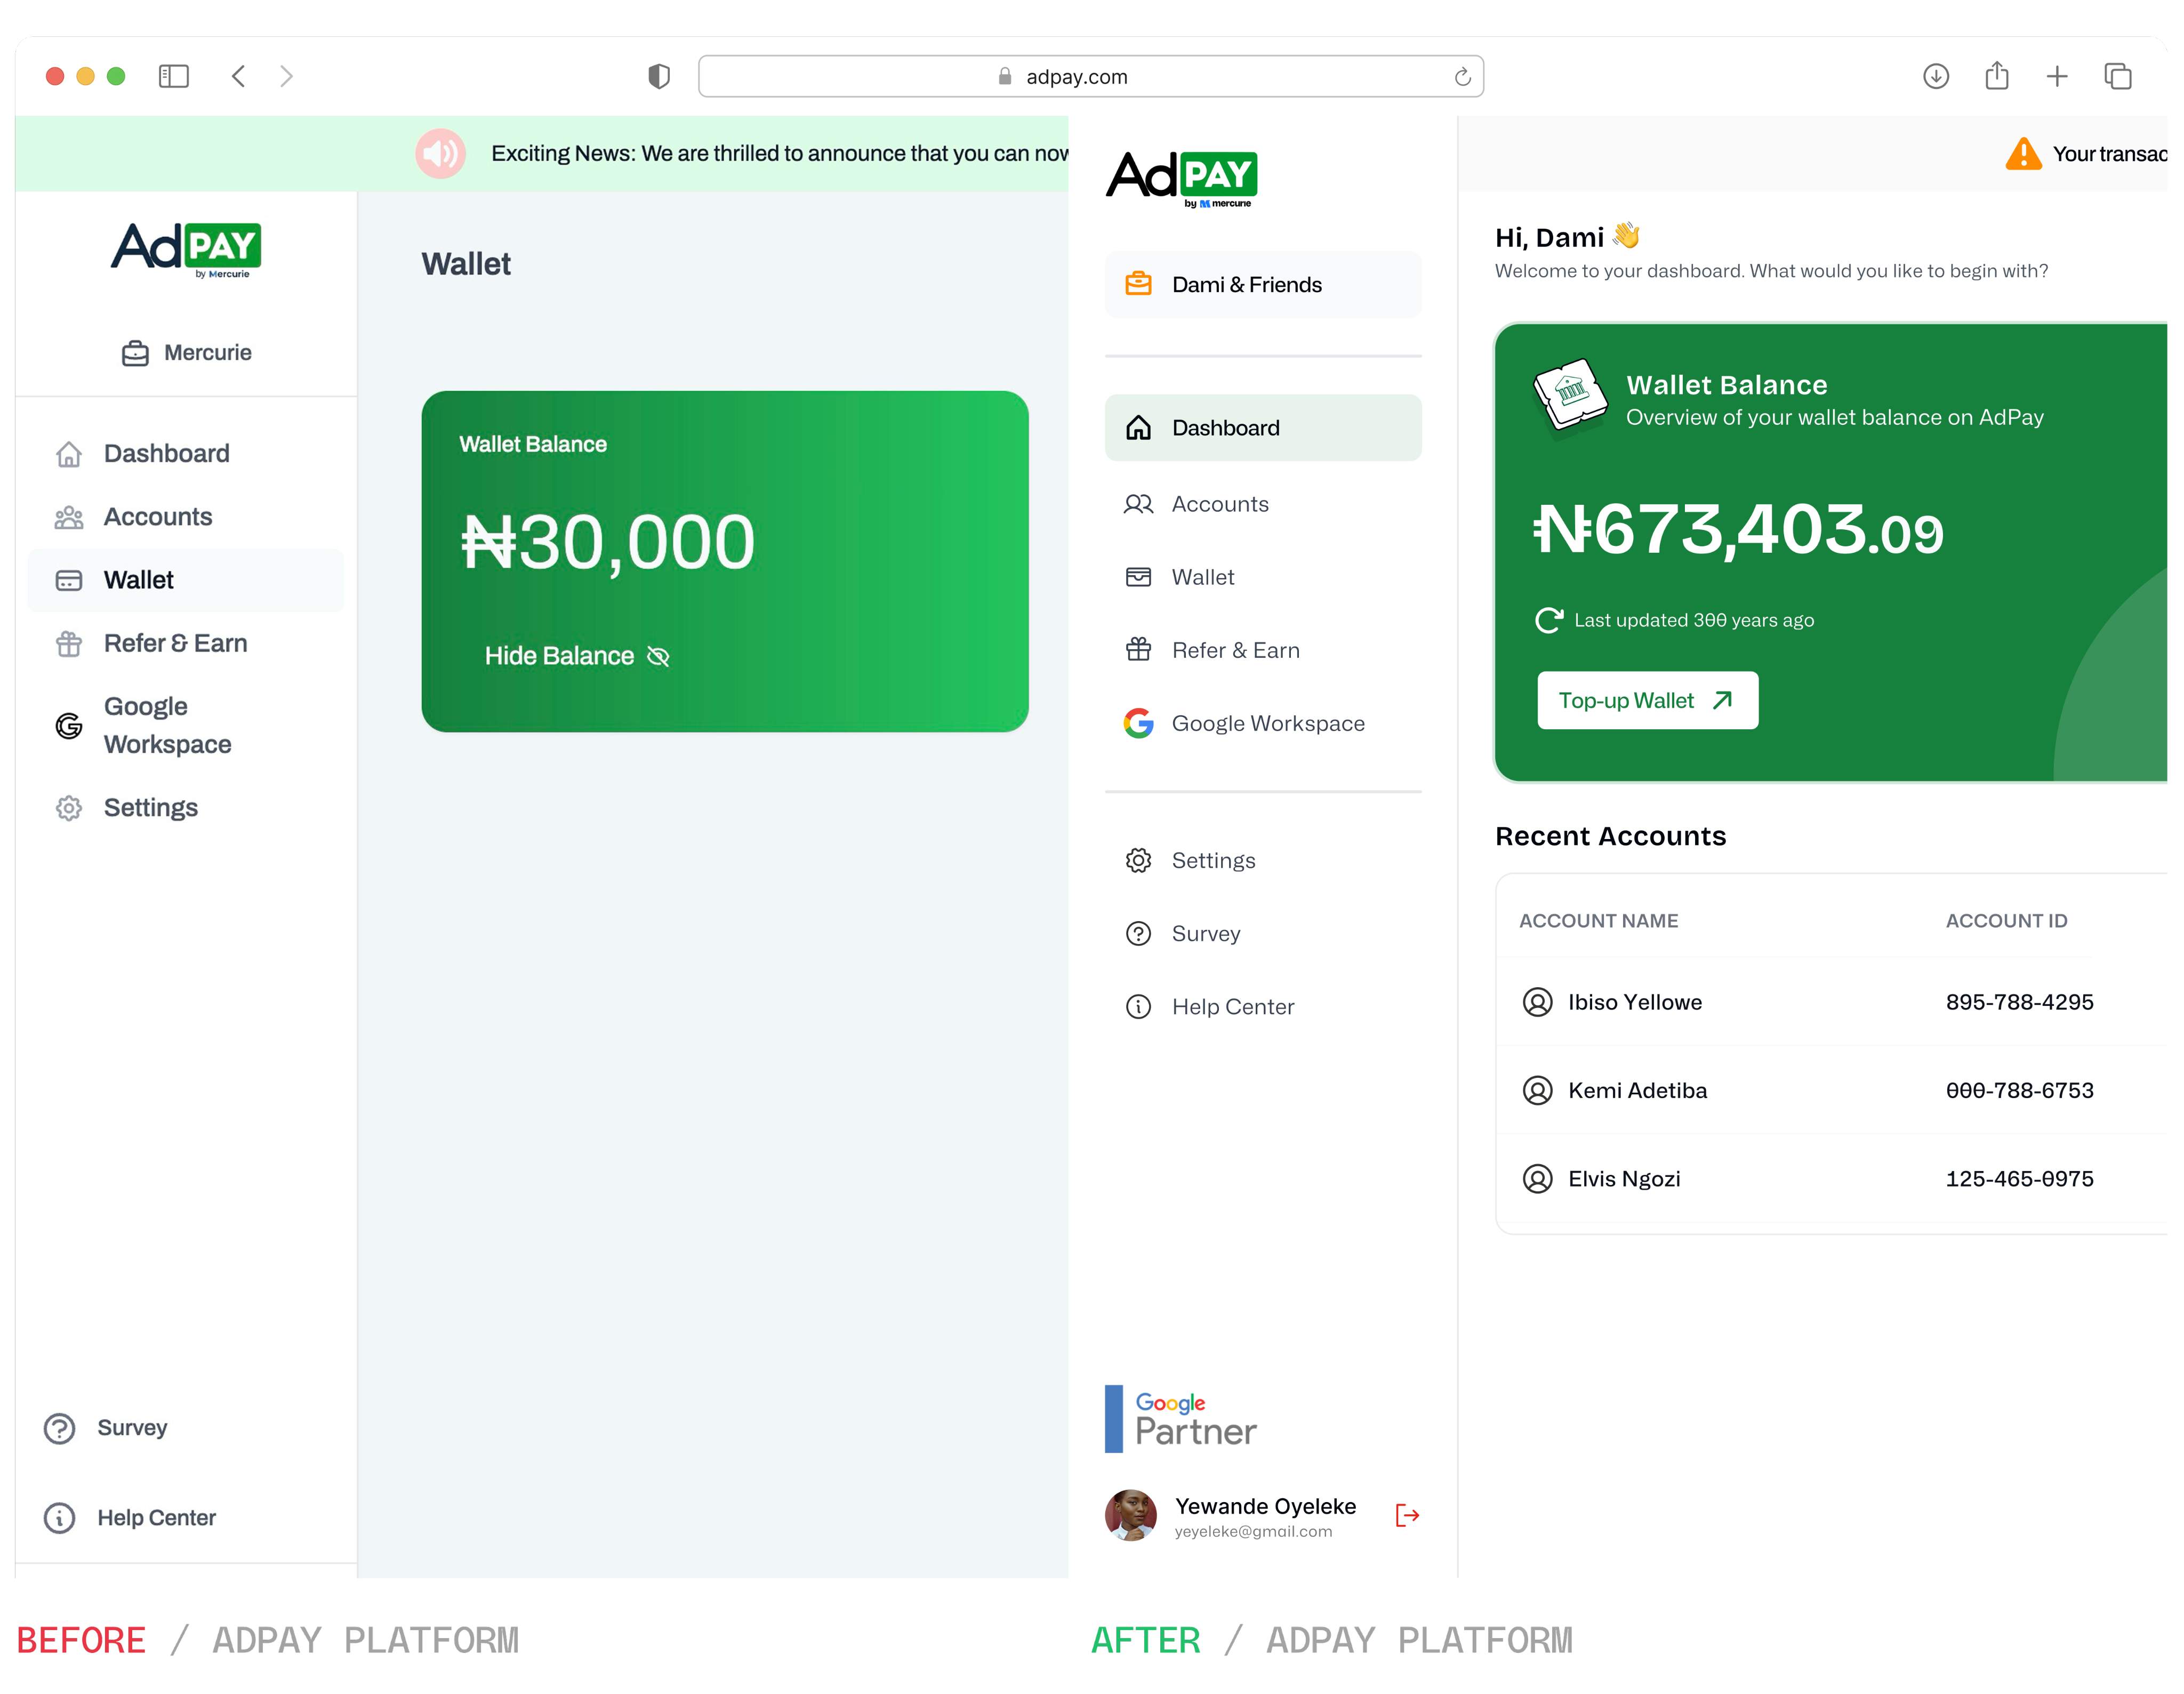Click the Top-up Wallet button

point(1647,700)
